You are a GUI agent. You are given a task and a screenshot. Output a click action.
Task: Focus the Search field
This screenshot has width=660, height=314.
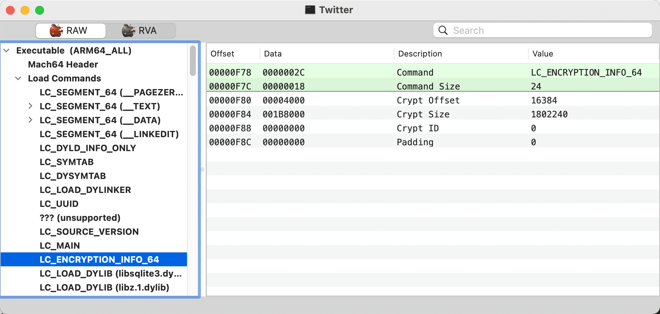click(x=543, y=30)
